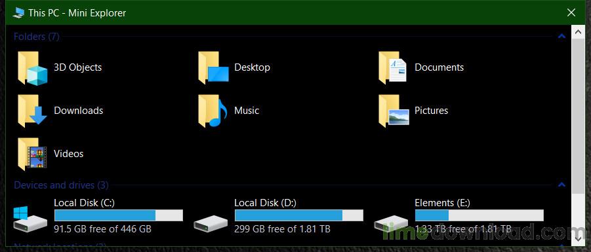Select the Videos folder icon
The height and width of the screenshot is (252, 591).
[x=32, y=154]
